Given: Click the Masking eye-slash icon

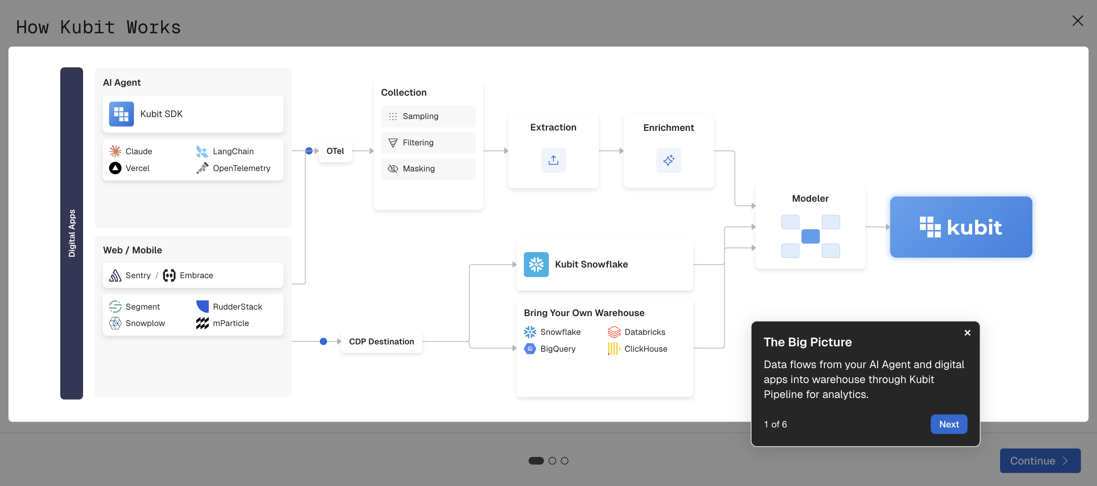Looking at the screenshot, I should 393,168.
